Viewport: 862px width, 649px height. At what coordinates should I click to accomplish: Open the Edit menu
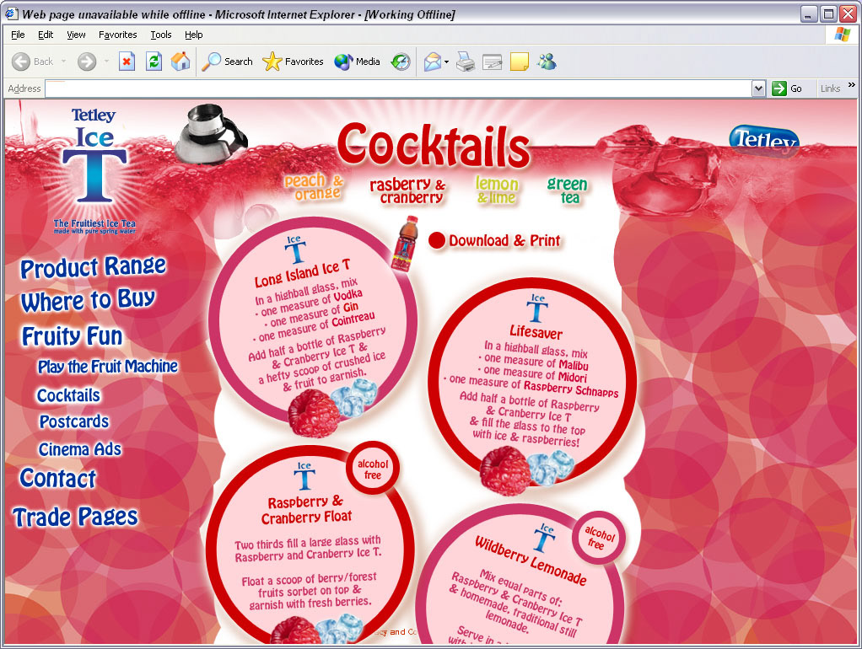click(x=46, y=35)
